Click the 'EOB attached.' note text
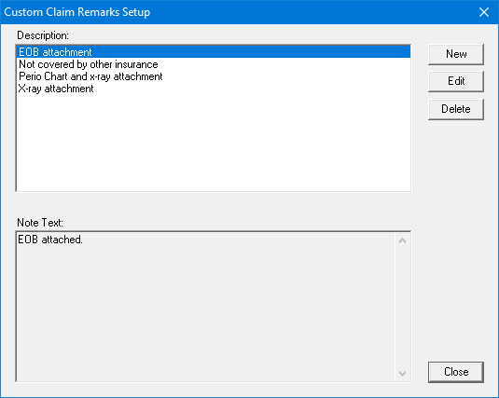The width and height of the screenshot is (499, 398). click(x=50, y=240)
